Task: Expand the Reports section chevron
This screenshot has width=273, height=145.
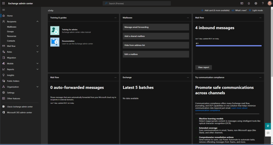Action: pos(37,69)
